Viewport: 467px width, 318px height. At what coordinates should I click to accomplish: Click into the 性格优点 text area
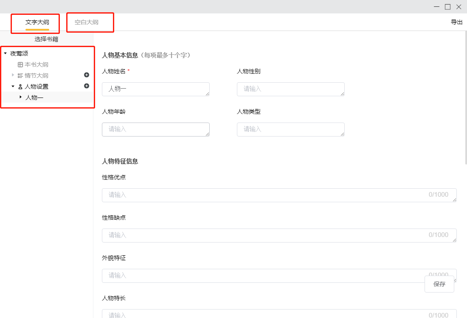(x=279, y=195)
